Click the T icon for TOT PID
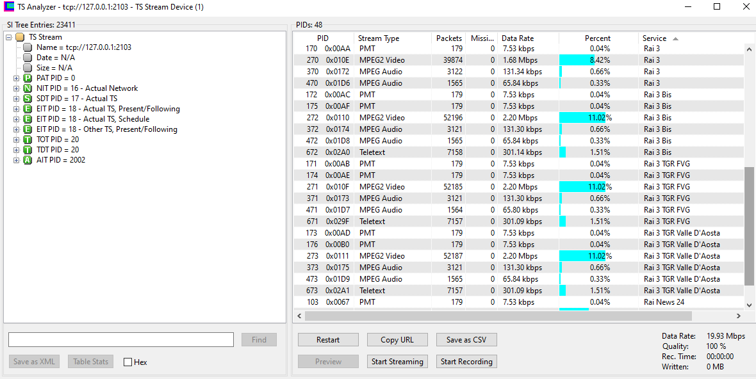 tap(28, 140)
